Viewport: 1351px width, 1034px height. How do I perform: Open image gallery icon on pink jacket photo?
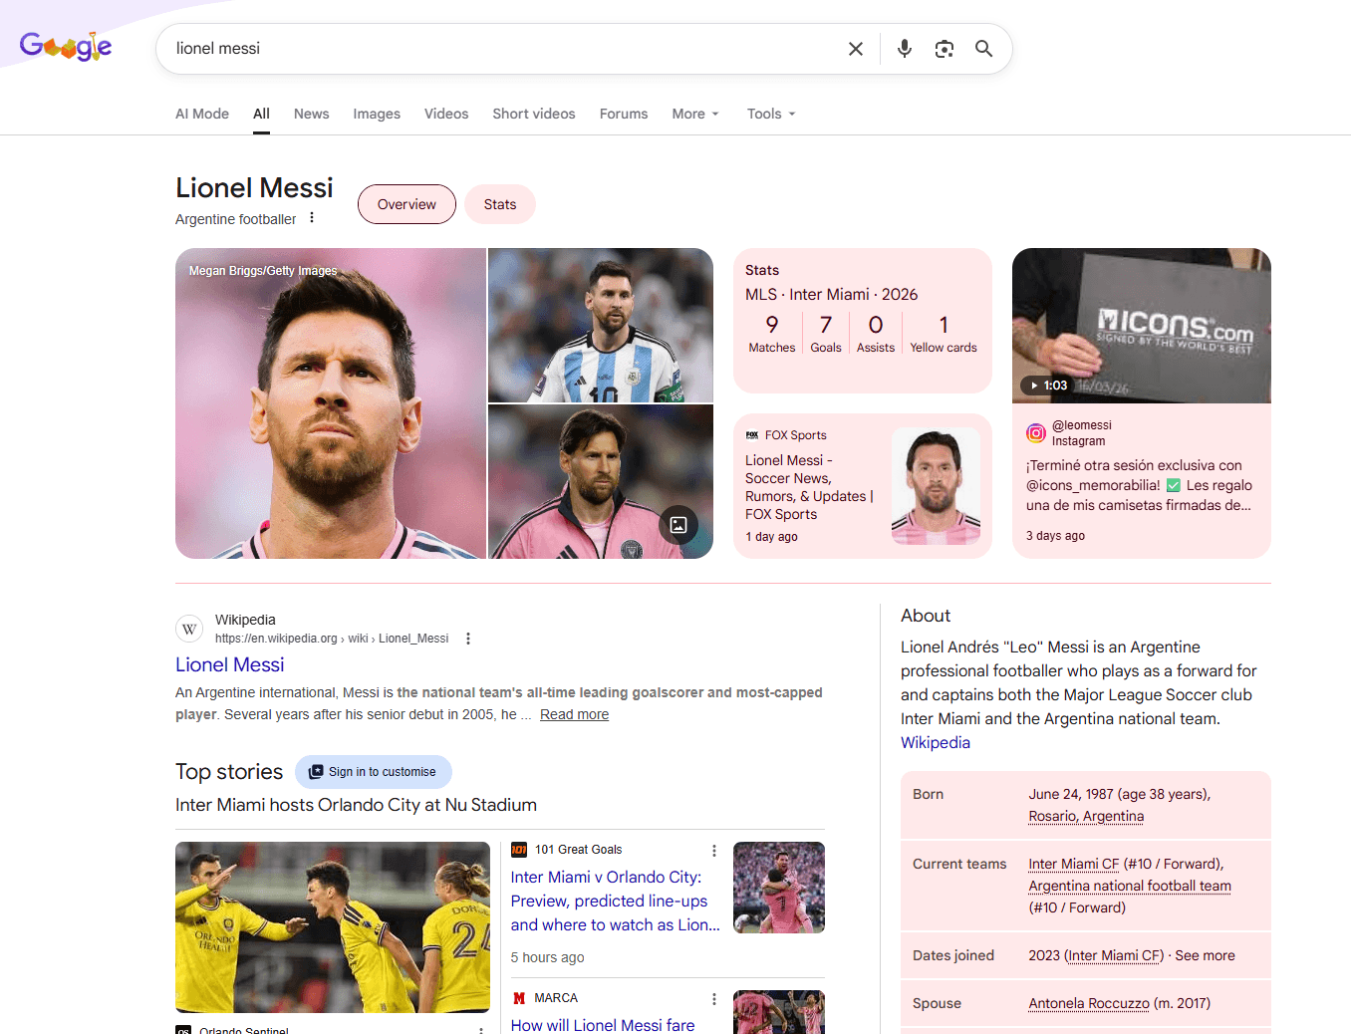(x=678, y=525)
